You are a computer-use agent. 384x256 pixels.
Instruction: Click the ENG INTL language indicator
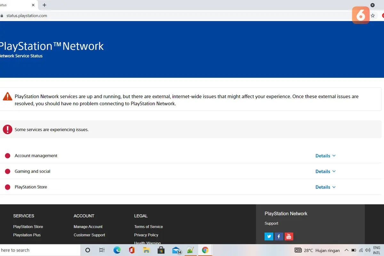pos(377,250)
